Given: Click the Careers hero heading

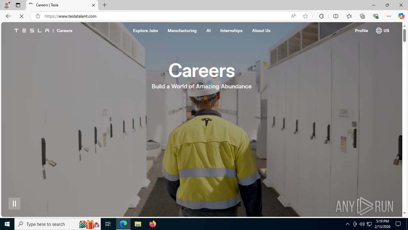Looking at the screenshot, I should coord(202,71).
